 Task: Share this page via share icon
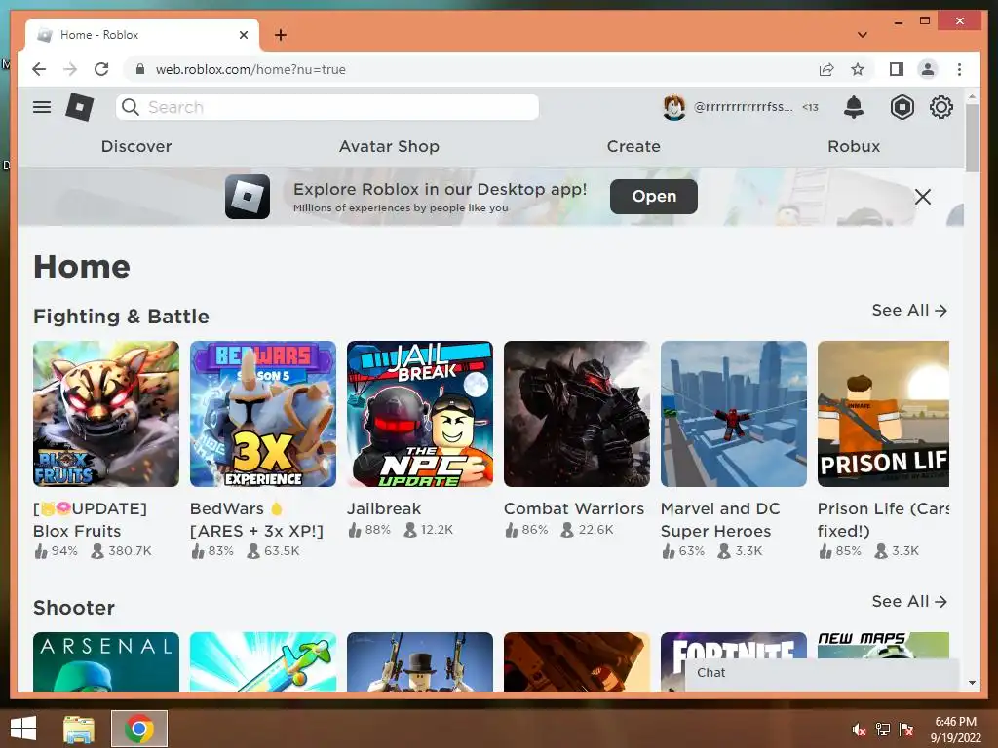click(x=826, y=69)
